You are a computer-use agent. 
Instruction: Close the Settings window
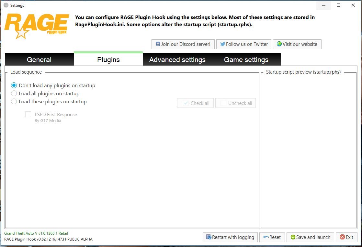[x=353, y=5]
